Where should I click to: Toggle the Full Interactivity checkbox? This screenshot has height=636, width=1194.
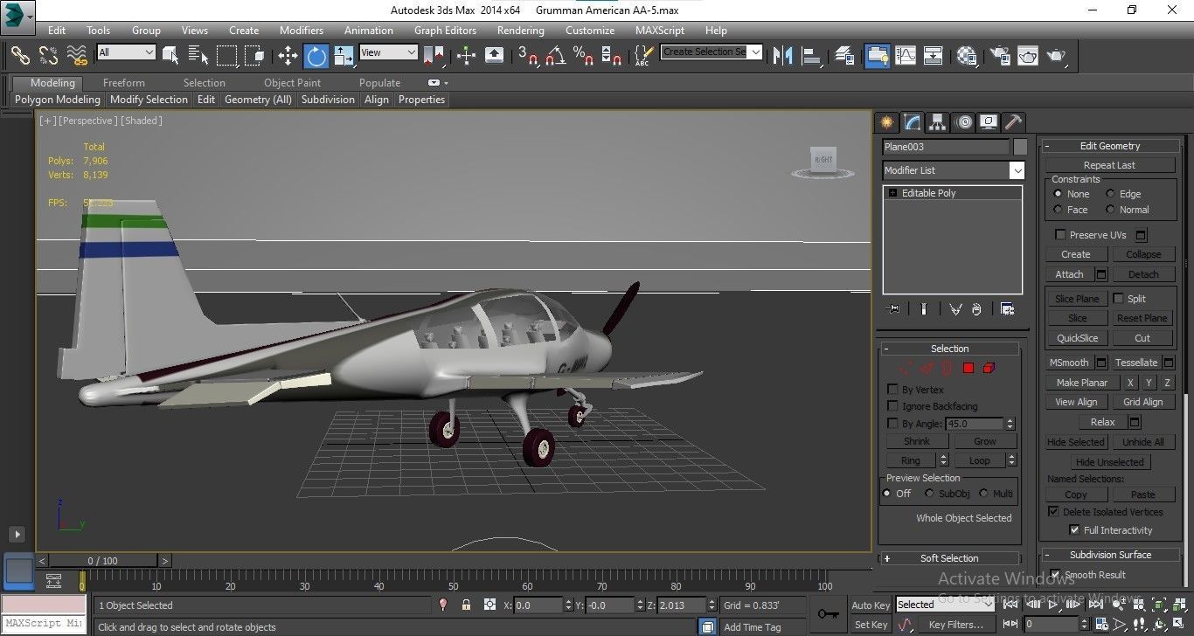[1074, 530]
